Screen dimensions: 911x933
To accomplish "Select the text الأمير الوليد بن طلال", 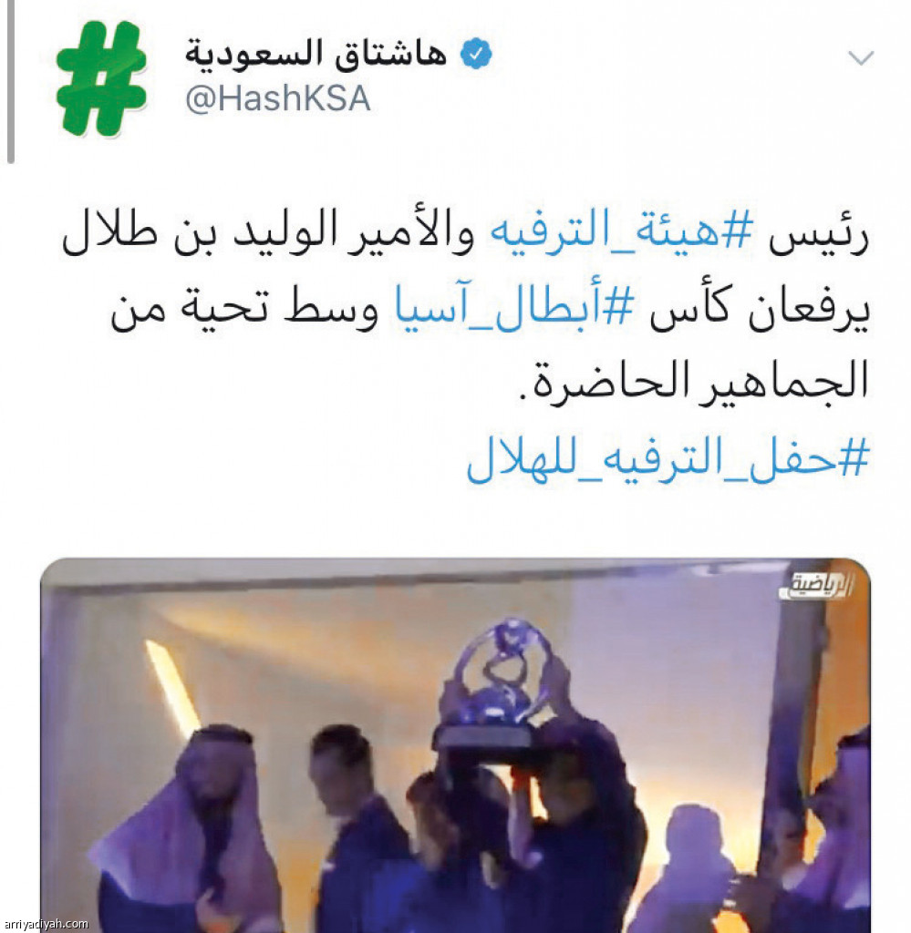I will point(268,232).
